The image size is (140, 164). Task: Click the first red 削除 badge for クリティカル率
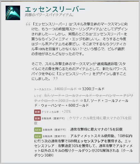[38, 112]
